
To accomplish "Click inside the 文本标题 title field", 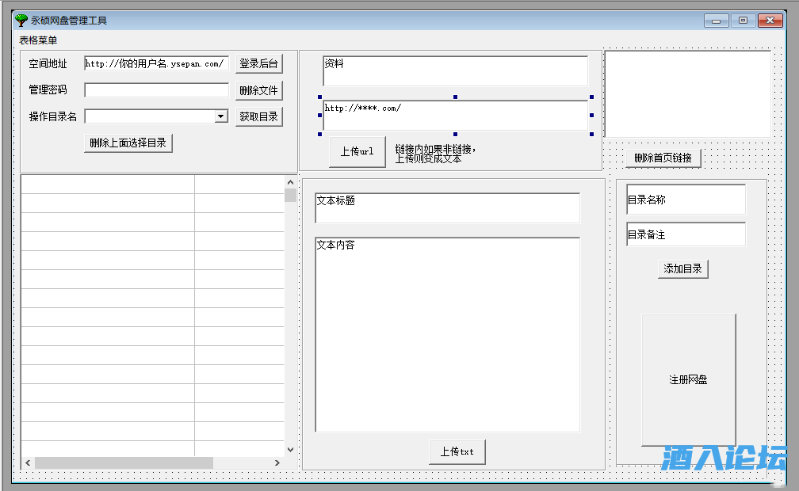I will pyautogui.click(x=447, y=207).
